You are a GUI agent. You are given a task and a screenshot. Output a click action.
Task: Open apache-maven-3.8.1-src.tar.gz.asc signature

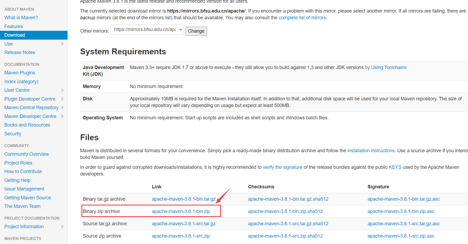(404, 224)
